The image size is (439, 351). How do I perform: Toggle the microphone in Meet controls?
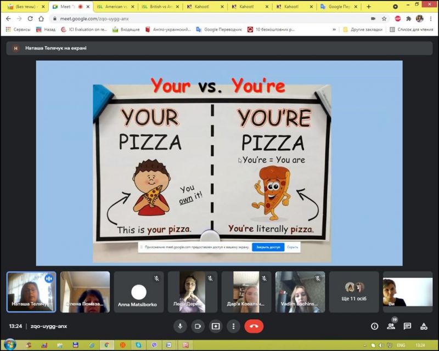click(180, 326)
